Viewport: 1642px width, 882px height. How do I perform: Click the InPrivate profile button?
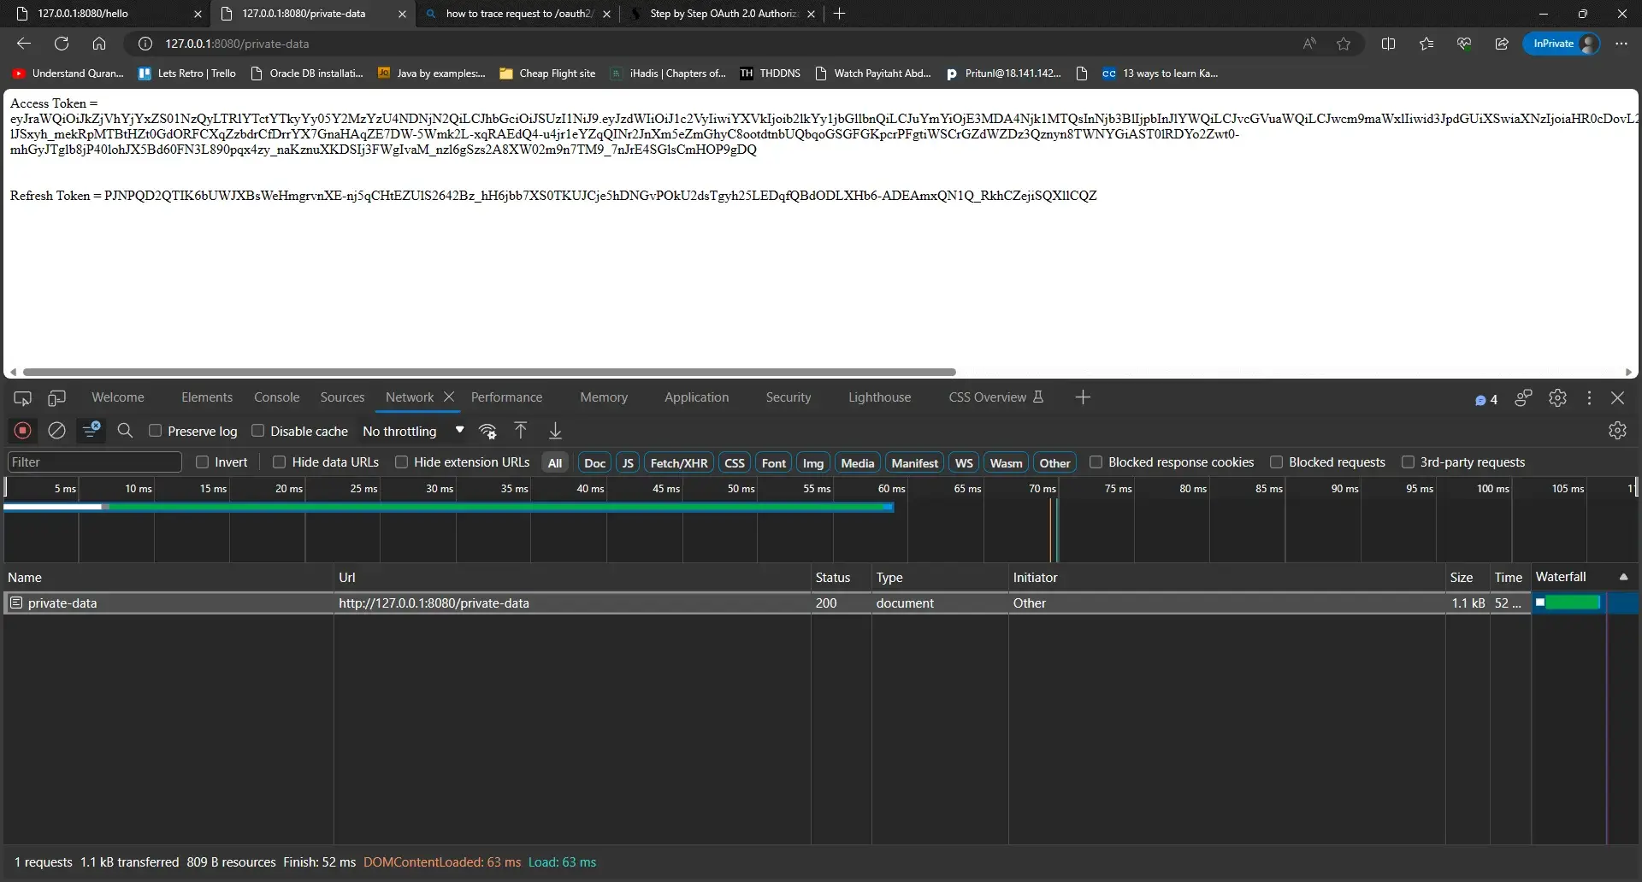(x=1562, y=44)
